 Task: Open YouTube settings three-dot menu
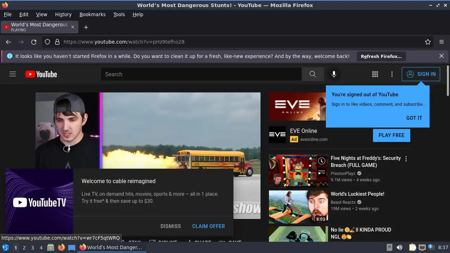pos(392,74)
